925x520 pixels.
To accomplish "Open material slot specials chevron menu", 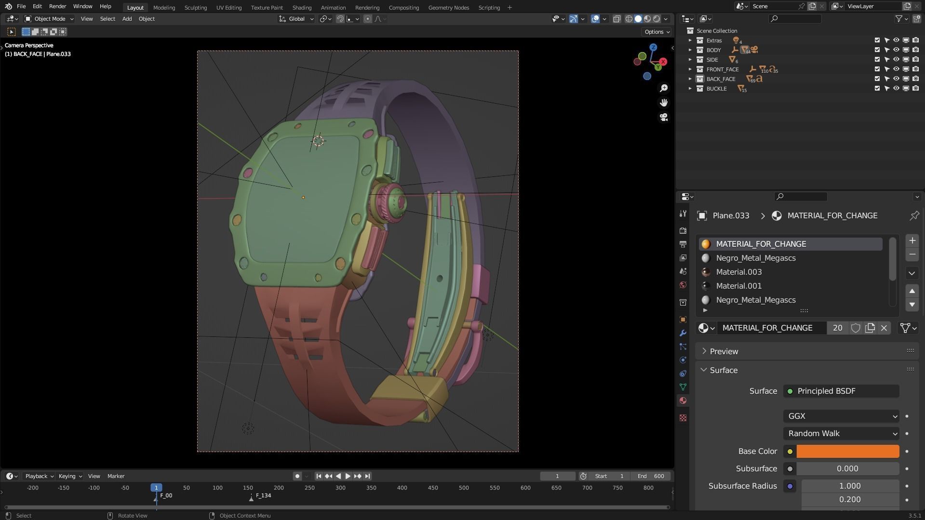I will pyautogui.click(x=912, y=273).
